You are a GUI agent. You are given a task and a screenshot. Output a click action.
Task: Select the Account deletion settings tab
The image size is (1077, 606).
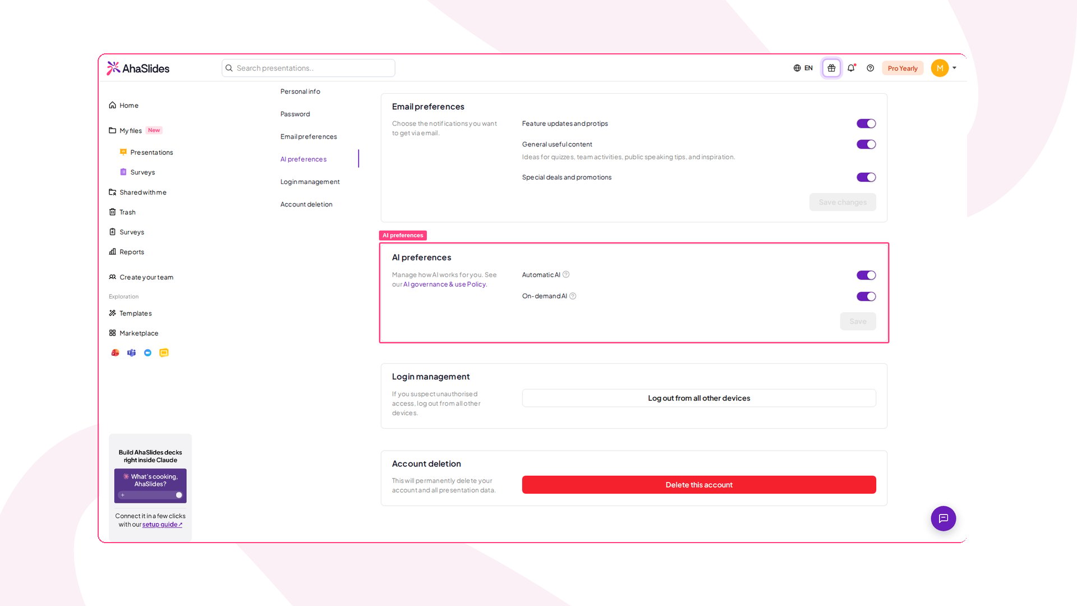(306, 204)
